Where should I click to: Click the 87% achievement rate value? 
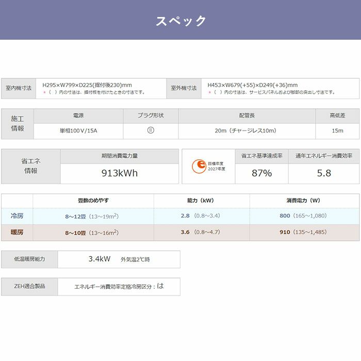(261, 173)
